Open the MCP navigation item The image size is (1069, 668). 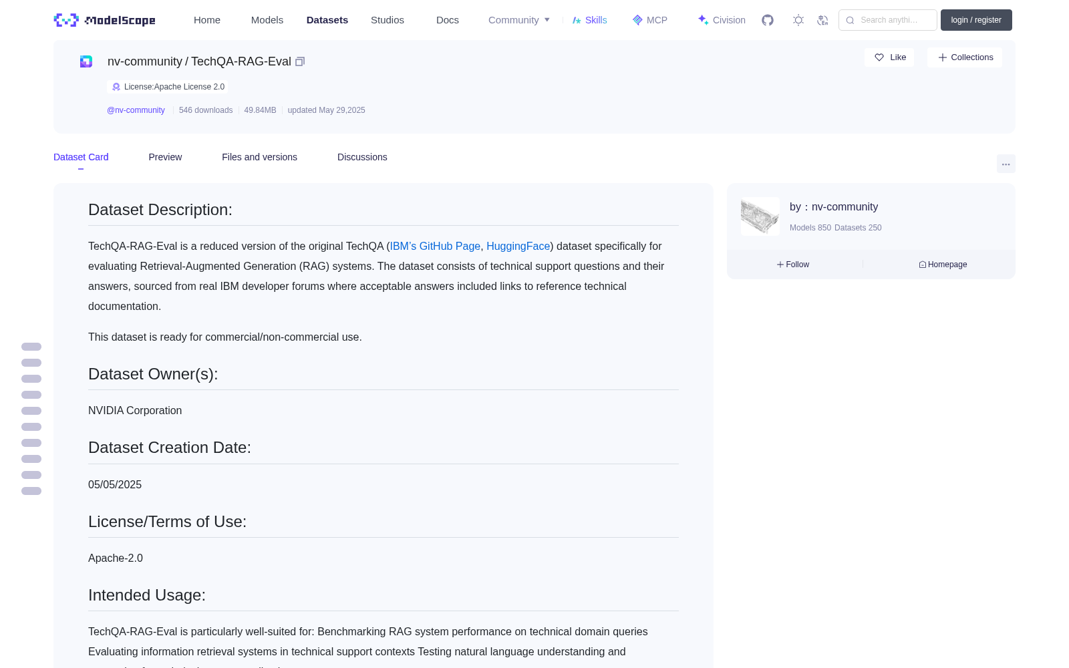tap(649, 20)
